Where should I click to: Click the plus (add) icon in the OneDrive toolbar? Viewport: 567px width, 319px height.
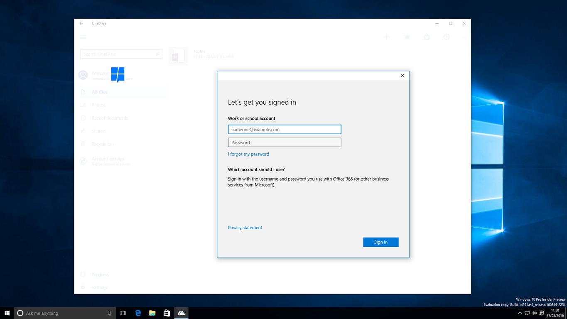pos(386,37)
